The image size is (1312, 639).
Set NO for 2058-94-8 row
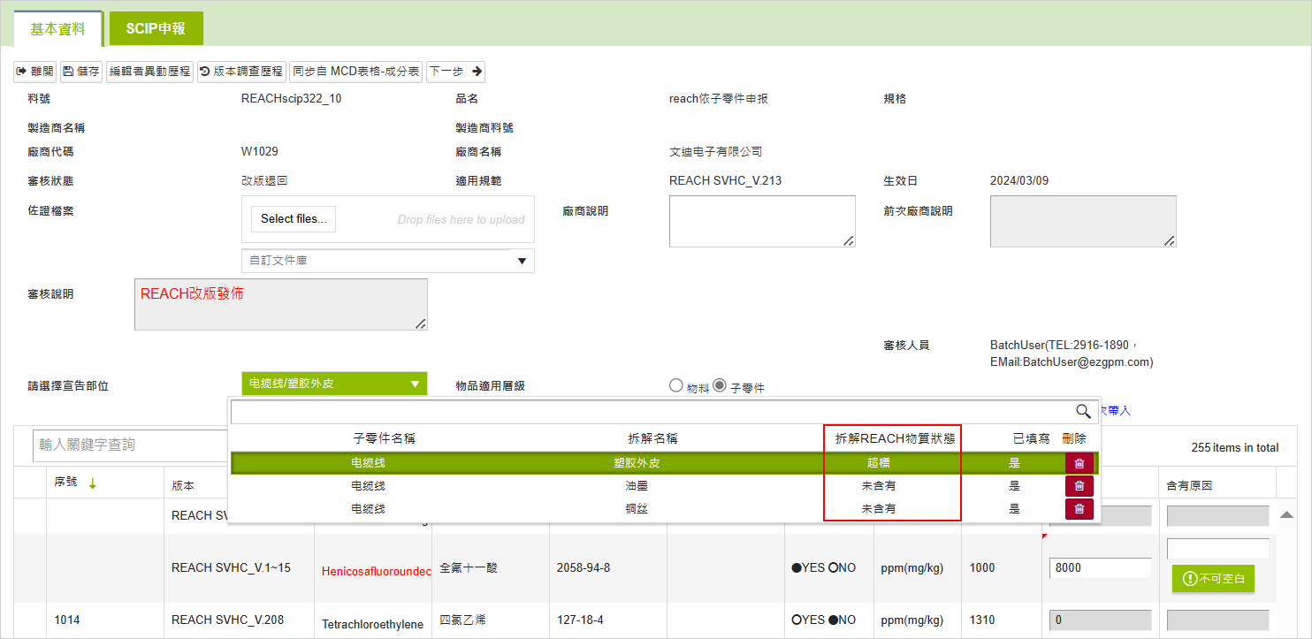(x=833, y=568)
